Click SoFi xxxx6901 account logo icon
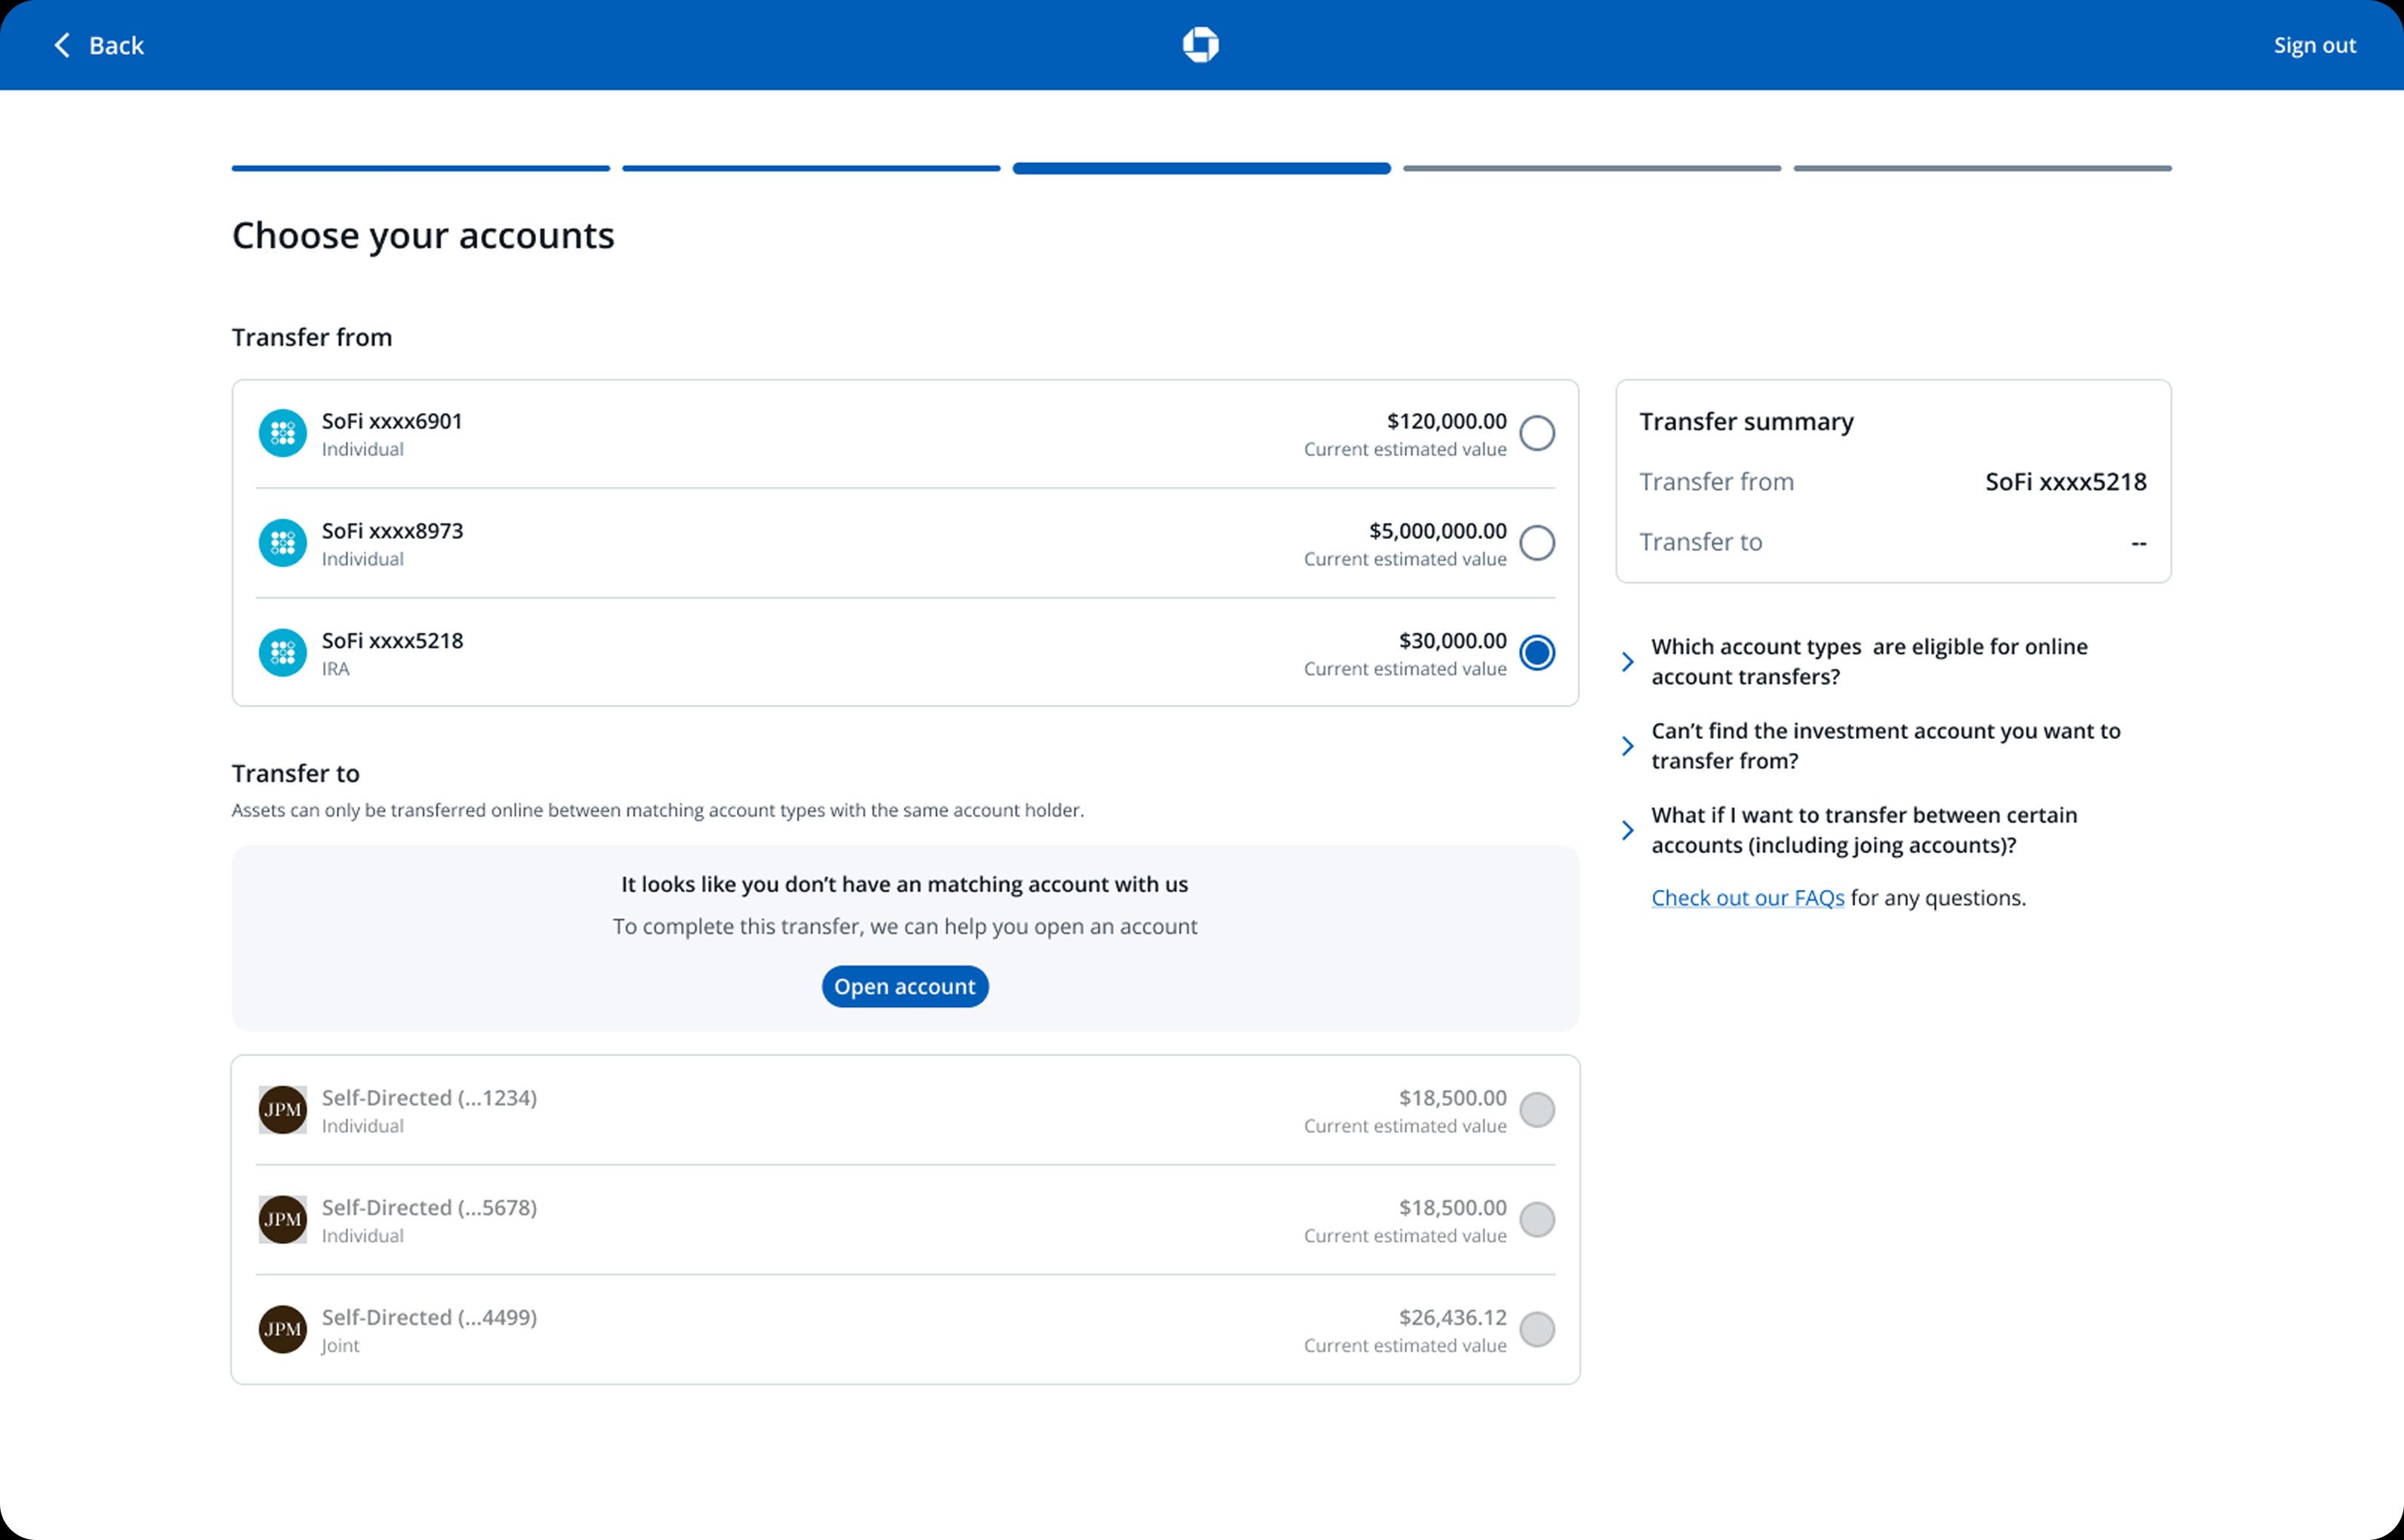This screenshot has width=2404, height=1540. click(283, 433)
